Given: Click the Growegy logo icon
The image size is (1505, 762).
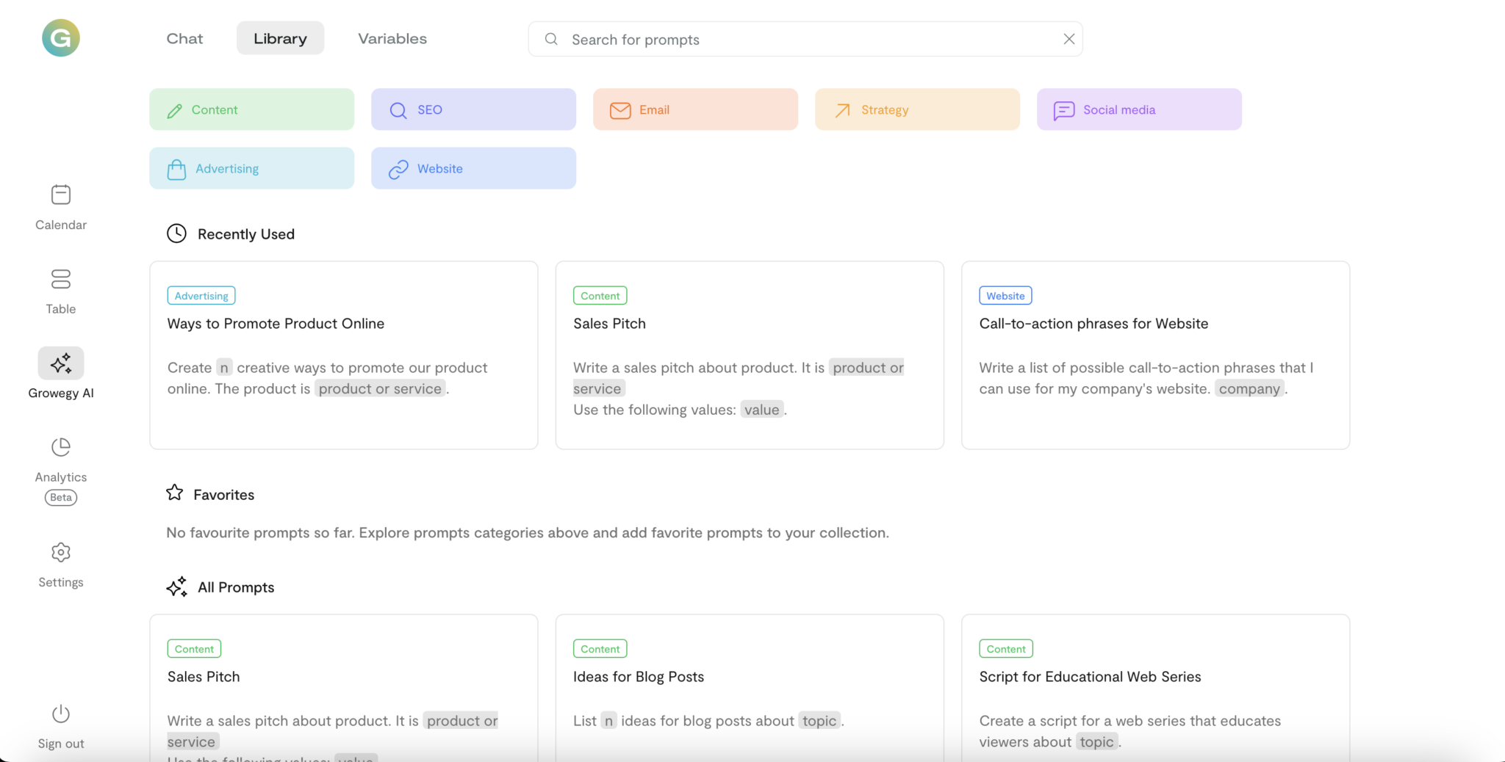Looking at the screenshot, I should click(61, 38).
